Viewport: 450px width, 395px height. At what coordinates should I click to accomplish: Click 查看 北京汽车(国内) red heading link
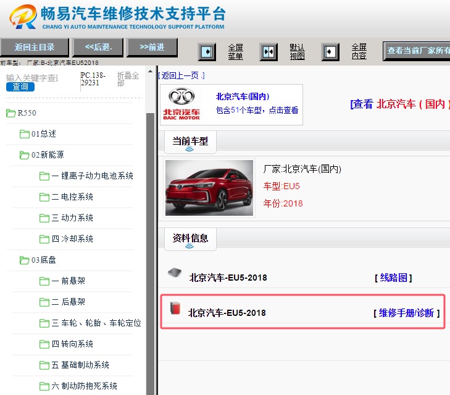tap(400, 104)
